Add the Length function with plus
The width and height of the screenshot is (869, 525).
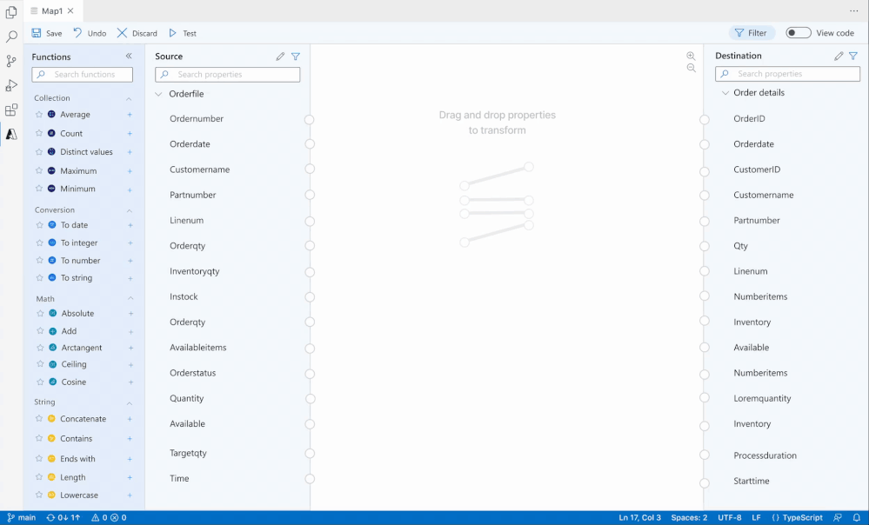[130, 477]
